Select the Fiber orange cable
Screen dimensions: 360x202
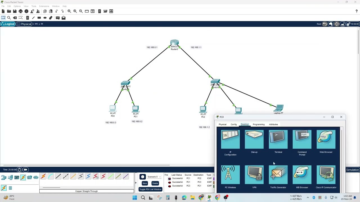coord(73,176)
